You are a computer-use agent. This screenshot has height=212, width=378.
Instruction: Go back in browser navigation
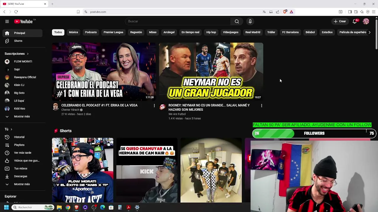click(x=4, y=12)
